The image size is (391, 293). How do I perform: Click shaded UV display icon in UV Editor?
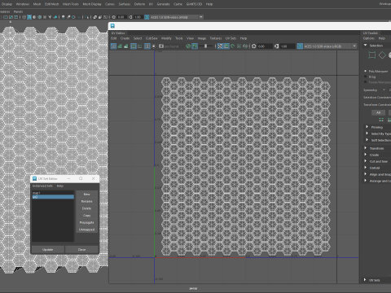click(120, 46)
